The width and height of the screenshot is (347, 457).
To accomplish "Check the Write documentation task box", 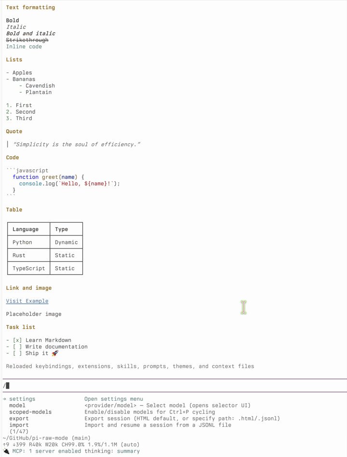I will point(17,347).
